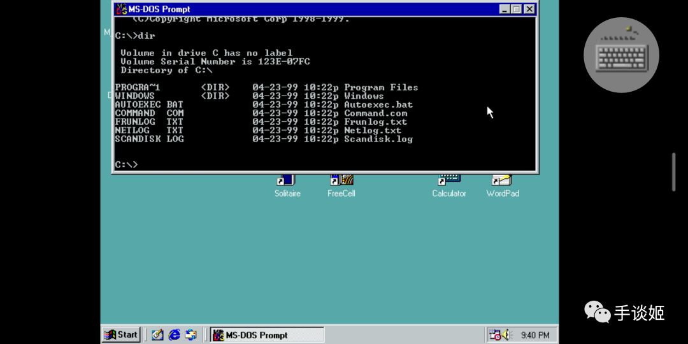Open the Start menu
This screenshot has width=688, height=344.
(x=120, y=335)
